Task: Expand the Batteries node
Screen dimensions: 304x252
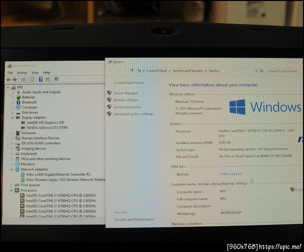Action: click(13, 98)
